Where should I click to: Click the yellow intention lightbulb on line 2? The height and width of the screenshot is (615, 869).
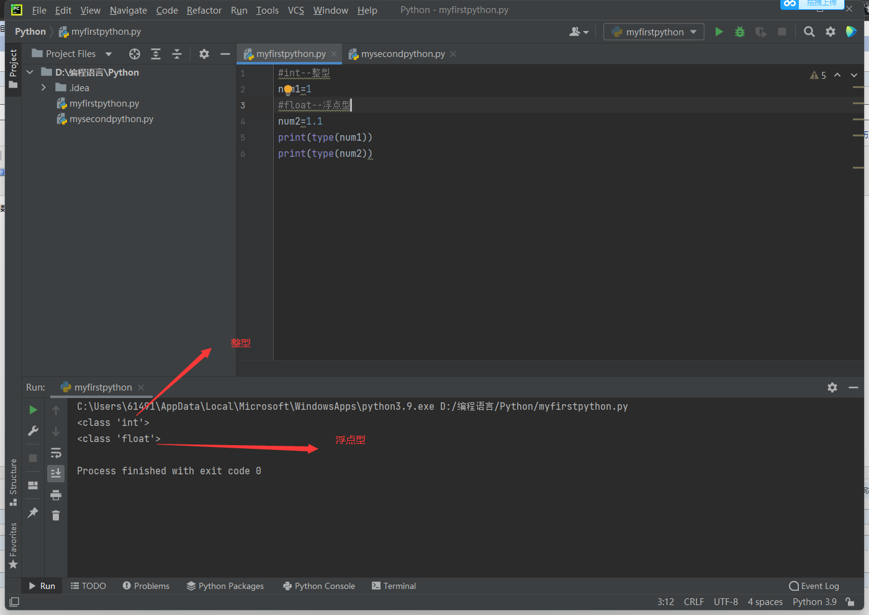coord(288,89)
